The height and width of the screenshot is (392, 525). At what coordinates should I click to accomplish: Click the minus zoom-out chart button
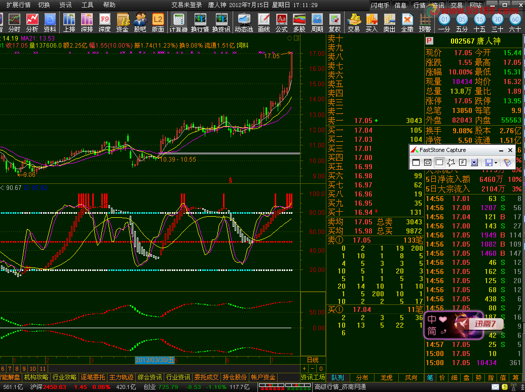(312, 369)
